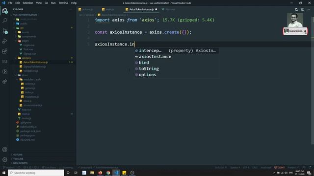Image resolution: width=314 pixels, height=176 pixels.
Task: Select the axiosInstance autocomplete suggestion
Action: point(177,57)
